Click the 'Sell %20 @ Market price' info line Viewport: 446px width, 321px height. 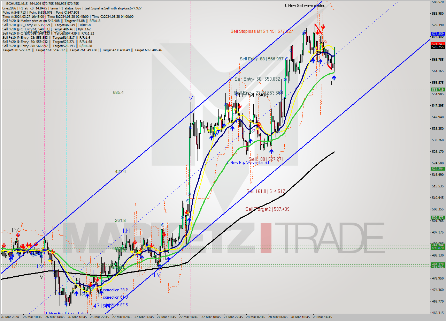click(x=51, y=21)
